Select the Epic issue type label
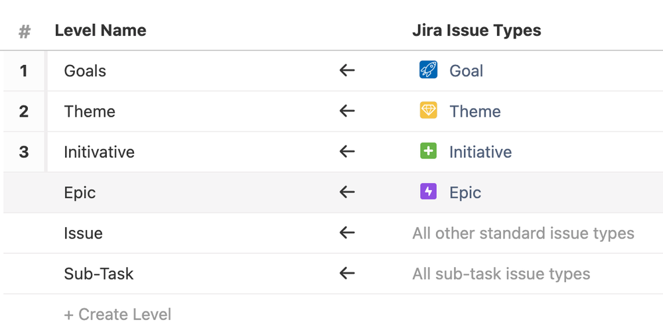The height and width of the screenshot is (328, 663). click(x=465, y=193)
